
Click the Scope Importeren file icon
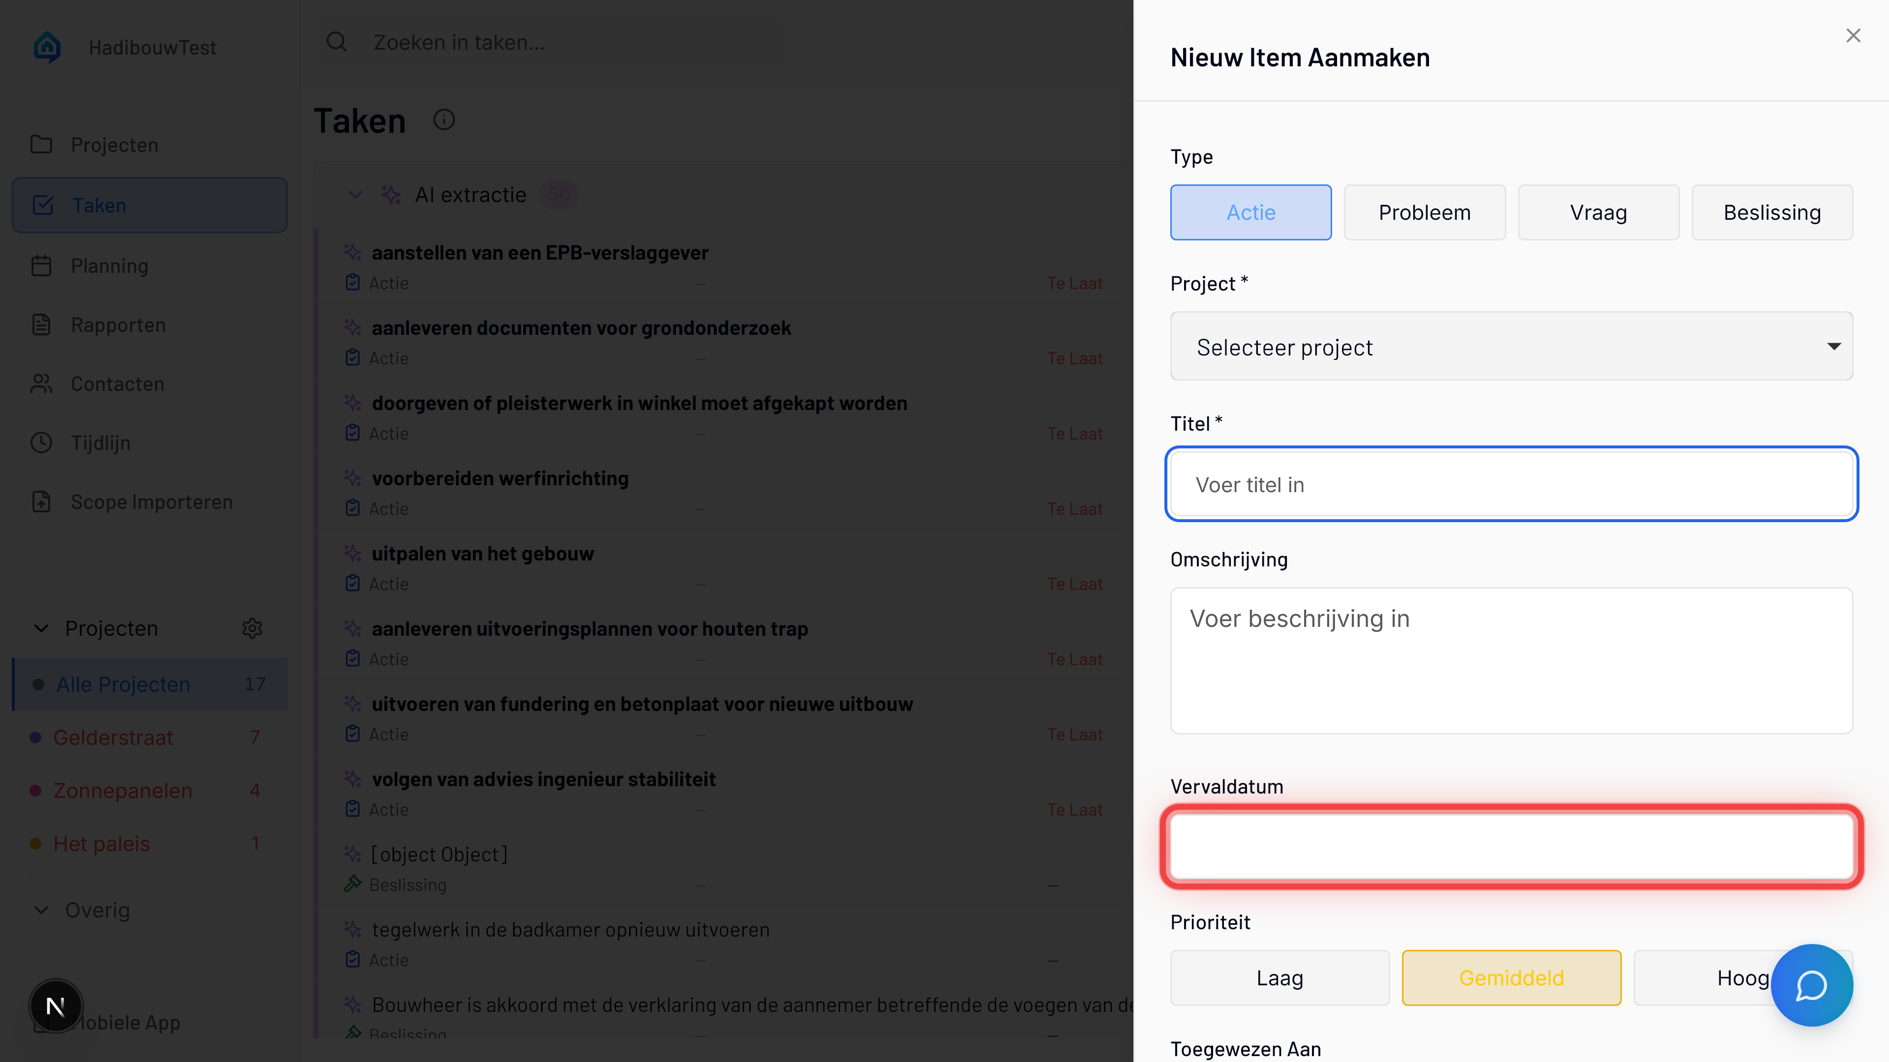(x=42, y=502)
